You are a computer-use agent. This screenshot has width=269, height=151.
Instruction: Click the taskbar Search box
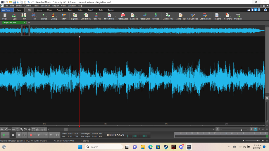104,147
